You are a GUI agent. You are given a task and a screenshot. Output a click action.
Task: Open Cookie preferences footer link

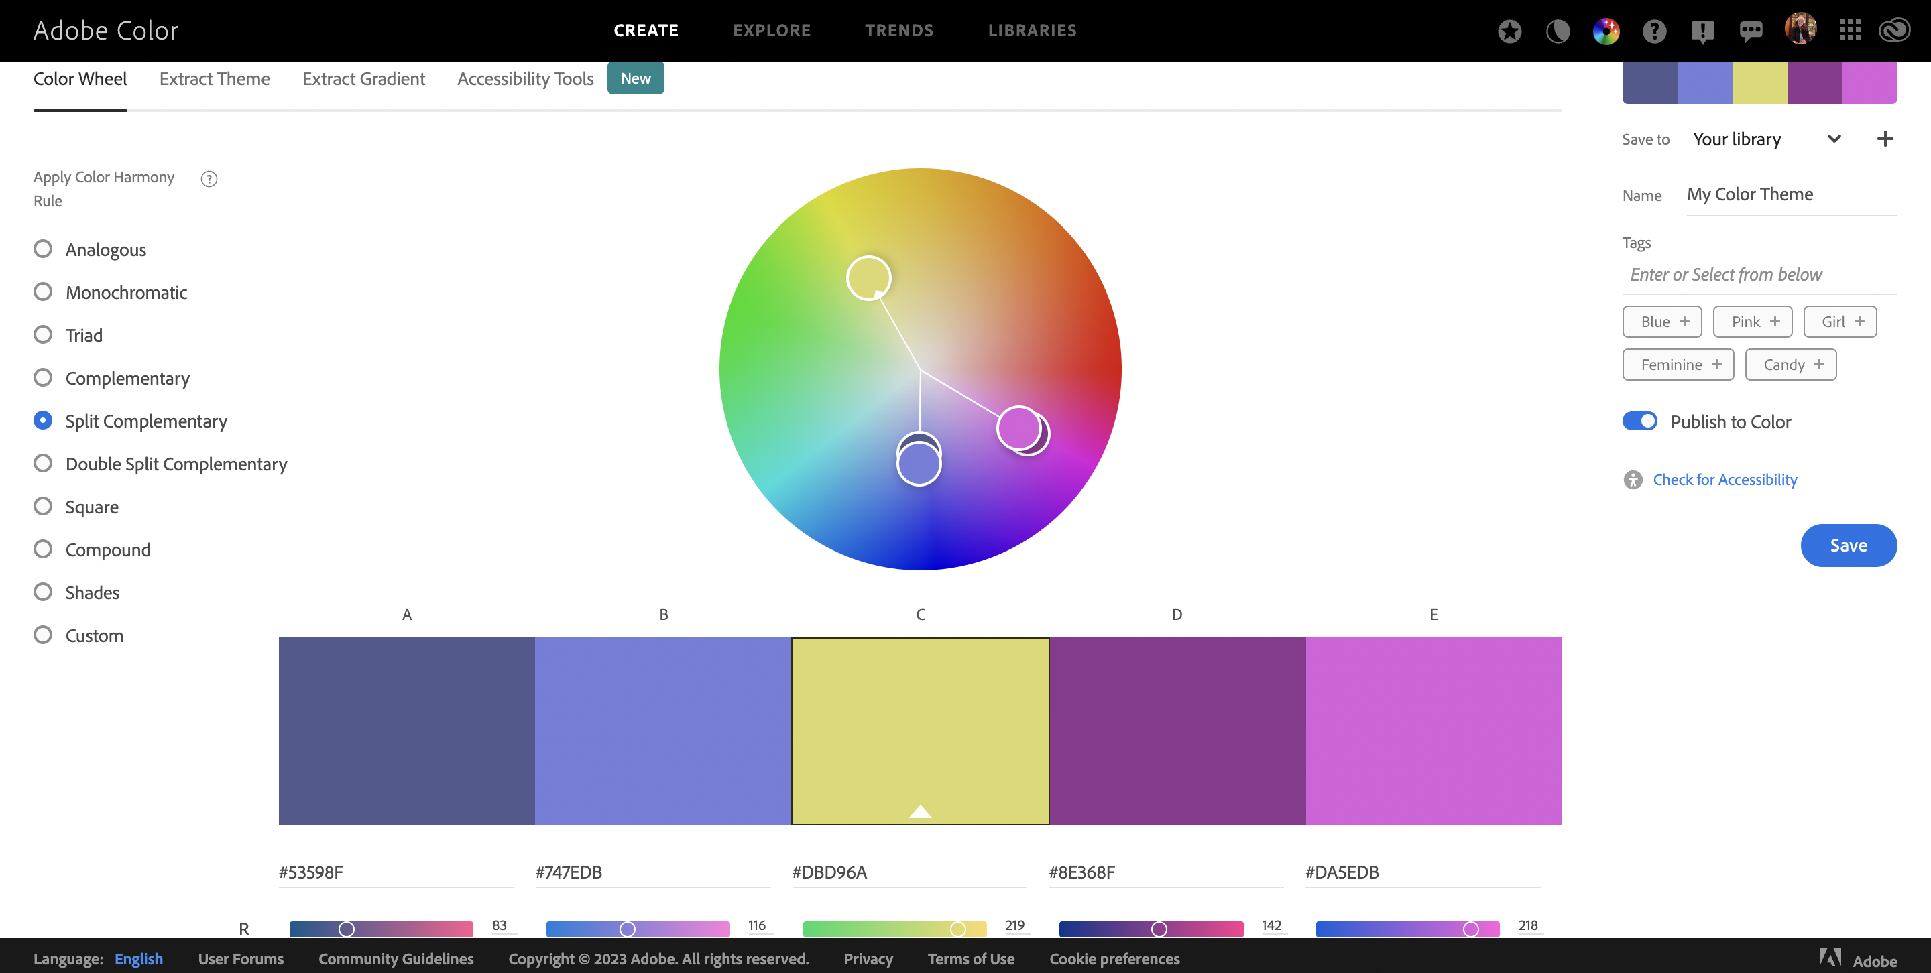[x=1114, y=959]
